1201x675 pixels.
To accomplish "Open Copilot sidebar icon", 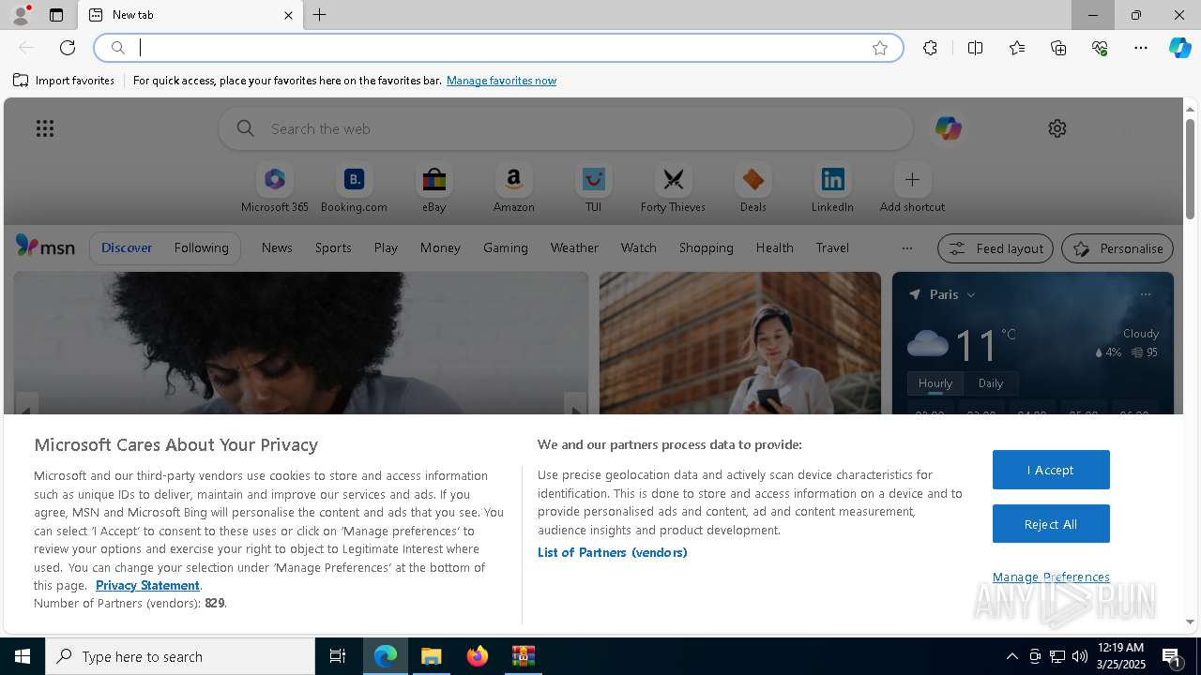I will tap(1180, 48).
